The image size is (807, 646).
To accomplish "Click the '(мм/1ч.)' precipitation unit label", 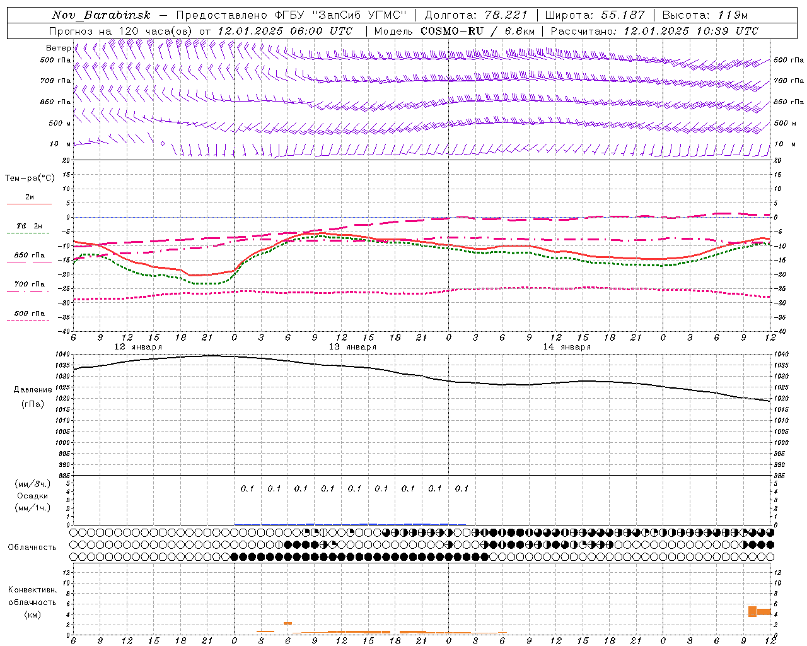I will click(33, 508).
